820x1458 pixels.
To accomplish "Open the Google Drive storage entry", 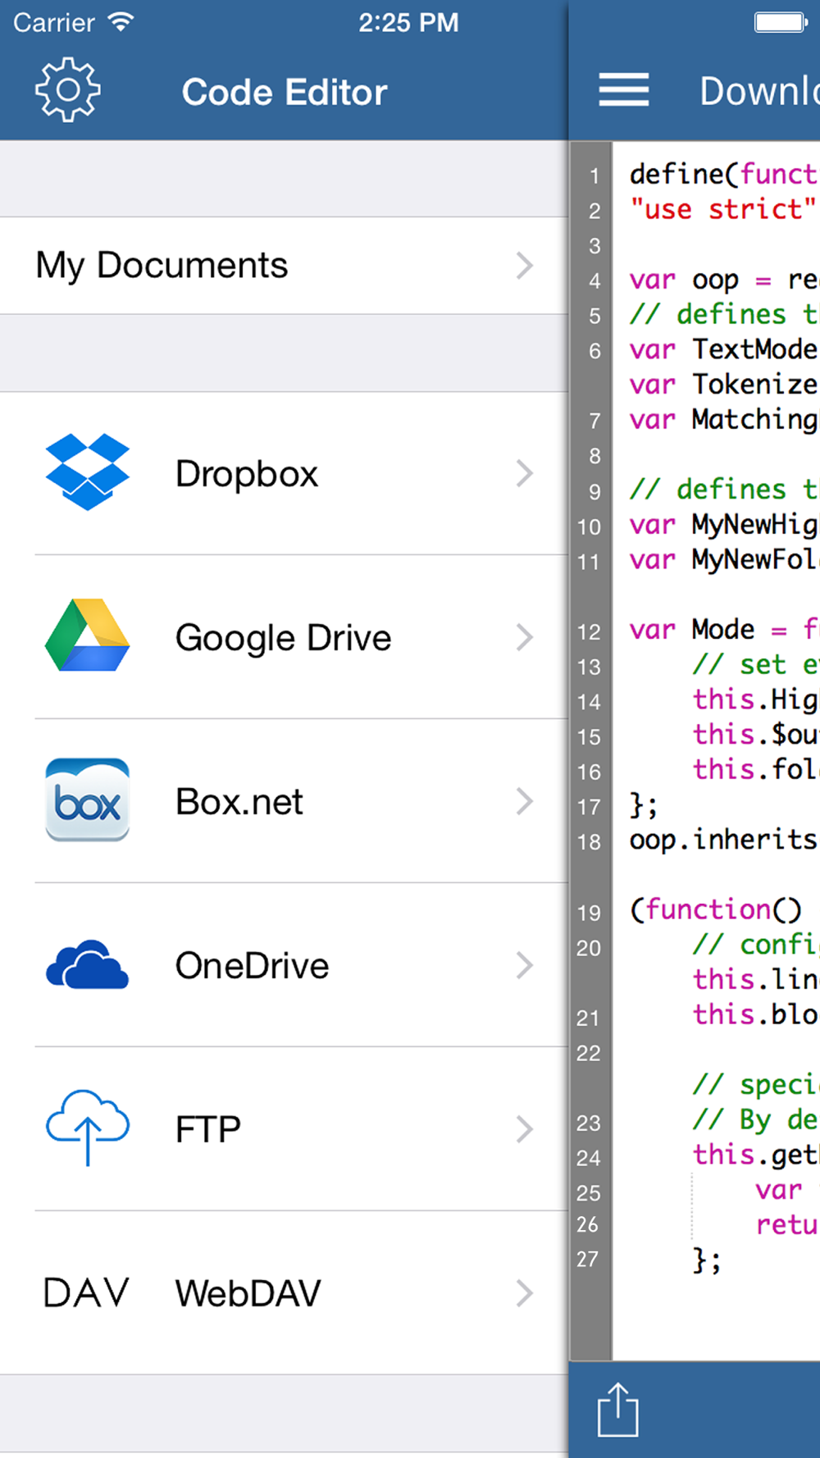I will coord(284,637).
